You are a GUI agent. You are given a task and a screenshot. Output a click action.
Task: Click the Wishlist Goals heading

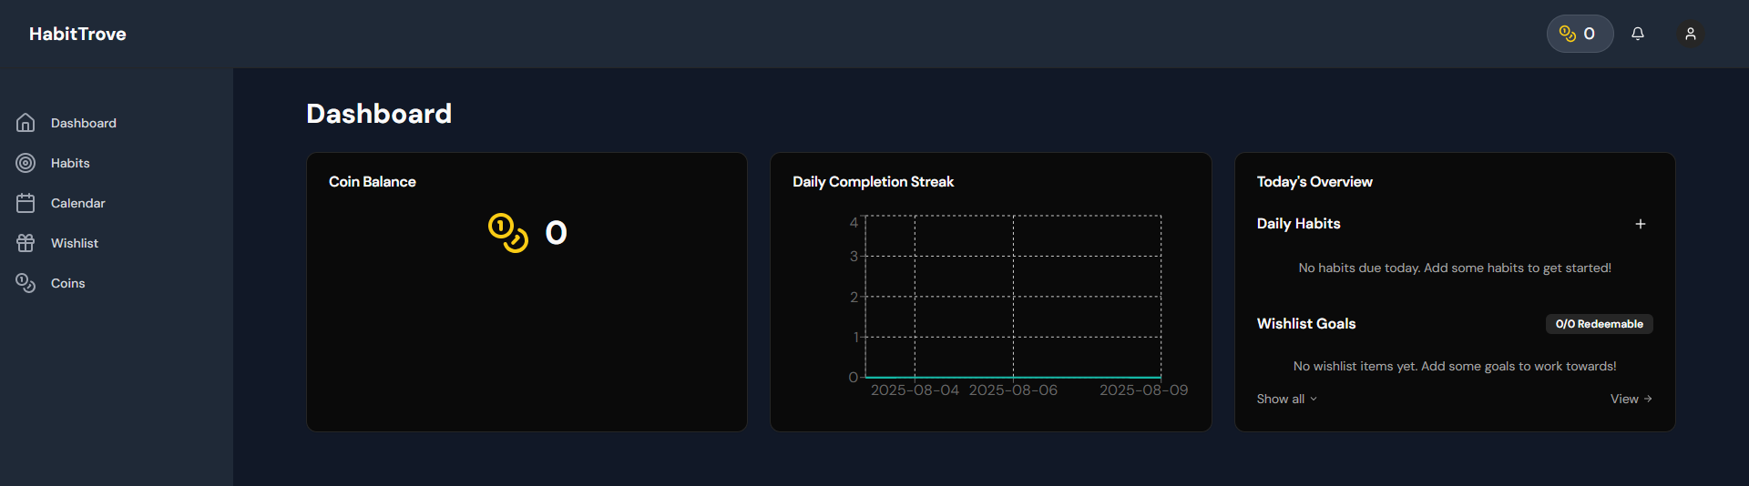tap(1306, 324)
